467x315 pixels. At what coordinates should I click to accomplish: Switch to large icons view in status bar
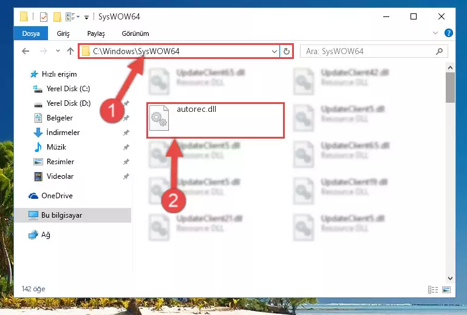click(x=446, y=289)
